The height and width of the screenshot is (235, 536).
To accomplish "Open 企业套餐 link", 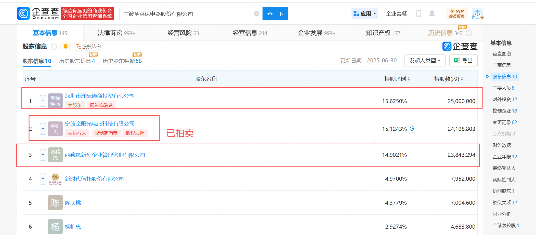I will [396, 13].
